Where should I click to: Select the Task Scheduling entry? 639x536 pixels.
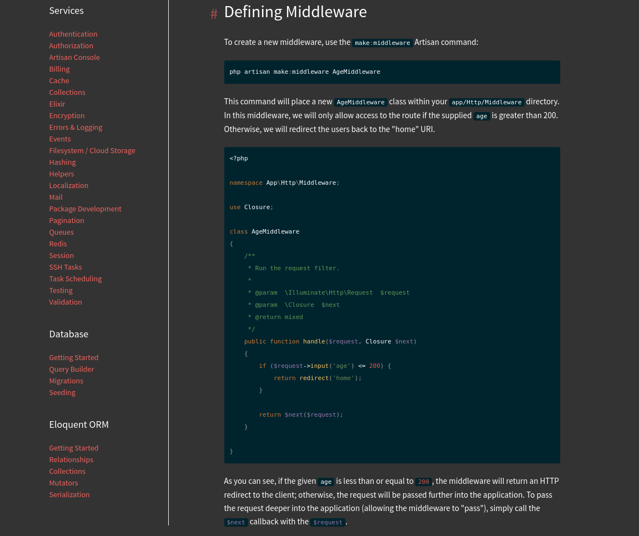click(75, 279)
